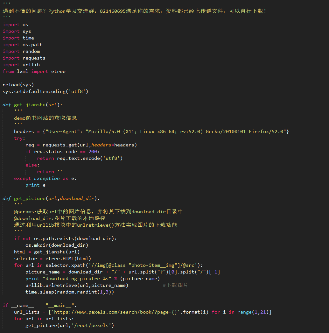Screen dimensions: 329x333
Task: Click the 'if __name__ == "__main__":' line
Action: click(40, 306)
